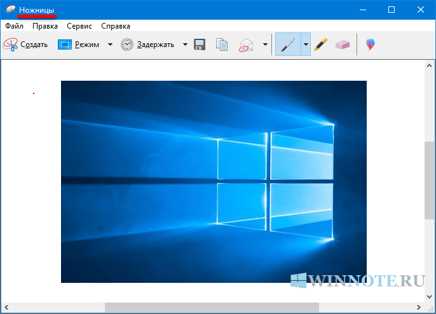Copy the snip using the copy icon
The width and height of the screenshot is (436, 314).
[222, 44]
